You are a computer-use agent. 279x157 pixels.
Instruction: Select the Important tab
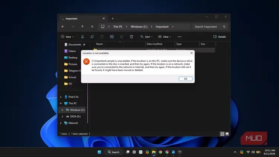point(83,19)
